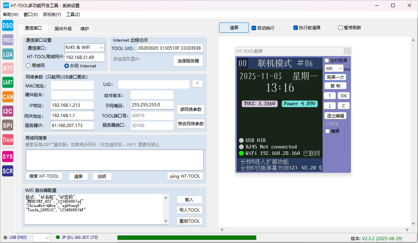
Task: Click the 网关地址 input field
Action: tap(72, 116)
